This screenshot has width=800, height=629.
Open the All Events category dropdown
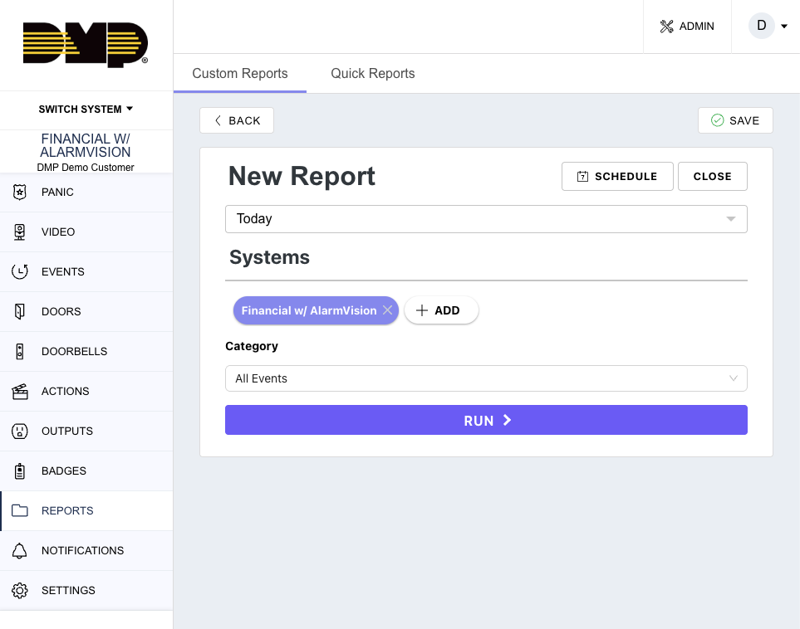click(486, 378)
